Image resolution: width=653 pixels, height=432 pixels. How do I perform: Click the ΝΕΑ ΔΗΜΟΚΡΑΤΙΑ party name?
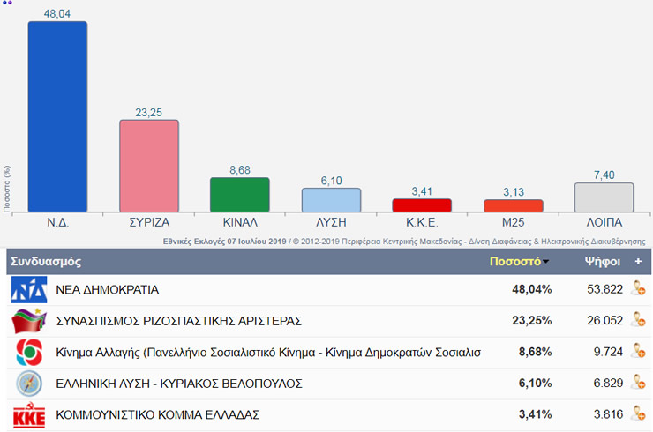(x=106, y=289)
